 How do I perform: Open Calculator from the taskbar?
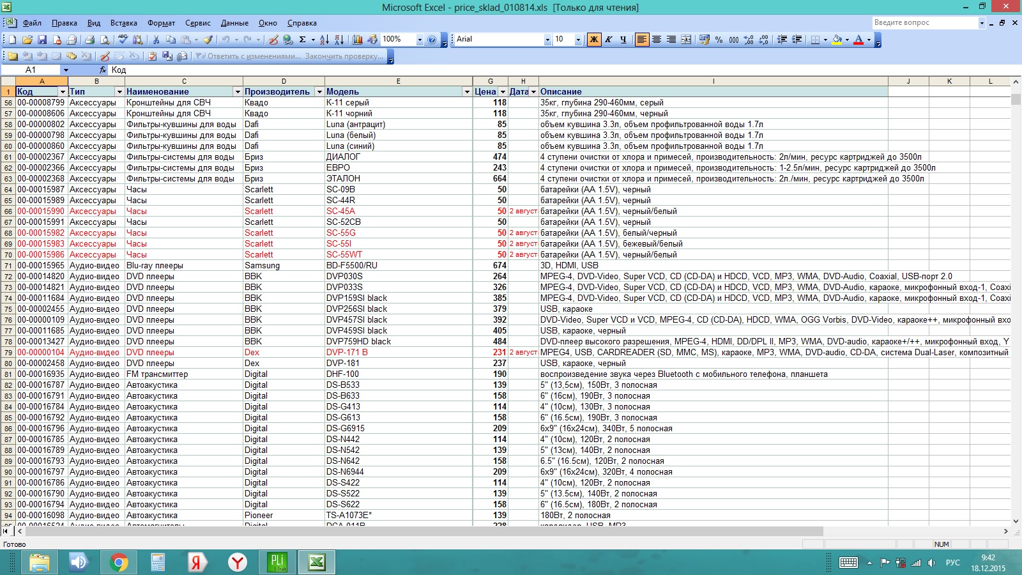tap(158, 562)
